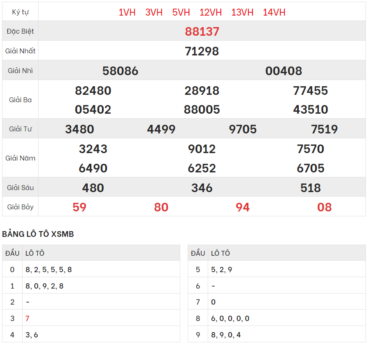
Task: Click ĐẦU header in the left lô tô table
Action: pos(12,253)
